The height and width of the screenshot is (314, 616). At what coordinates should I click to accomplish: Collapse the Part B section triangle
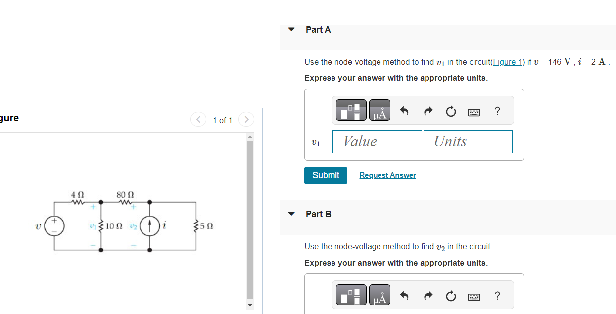point(291,214)
